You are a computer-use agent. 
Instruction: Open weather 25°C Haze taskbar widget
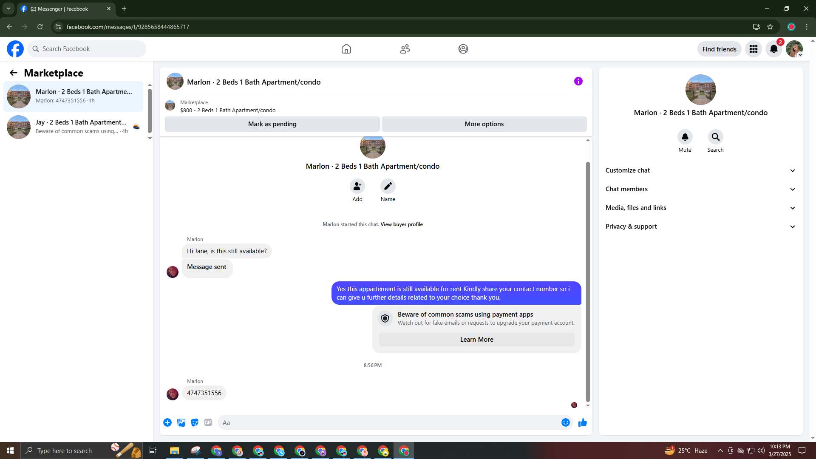(686, 450)
